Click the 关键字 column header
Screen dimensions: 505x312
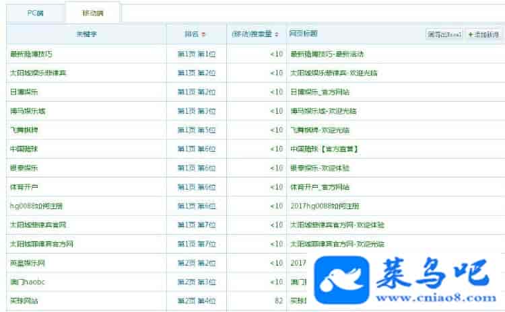(87, 34)
